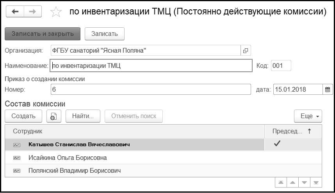Click the Наименование input field
Viewport: 335px width, 193px height.
pos(151,66)
